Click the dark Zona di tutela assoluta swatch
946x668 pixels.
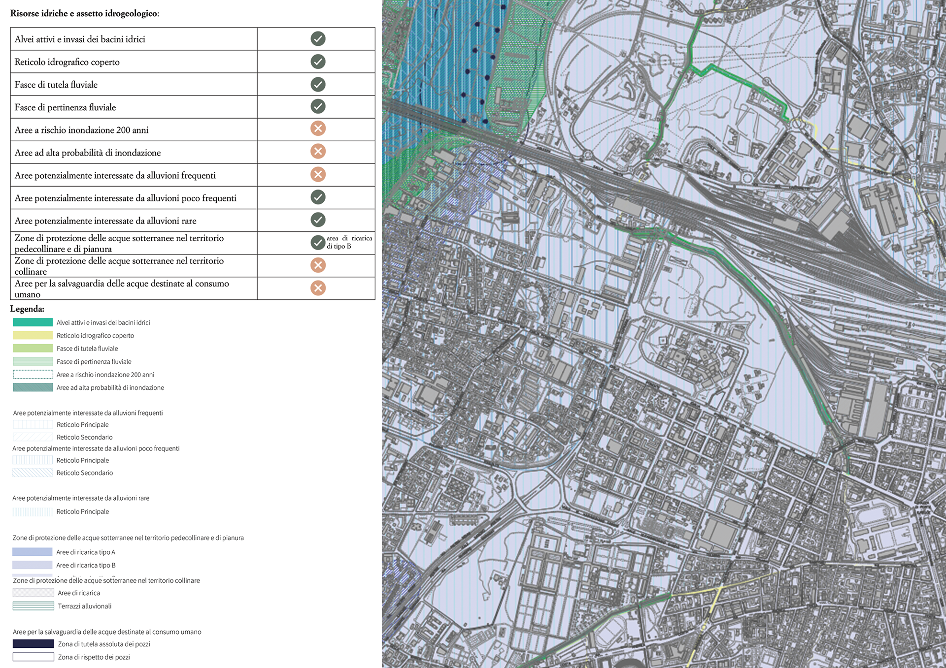[33, 643]
